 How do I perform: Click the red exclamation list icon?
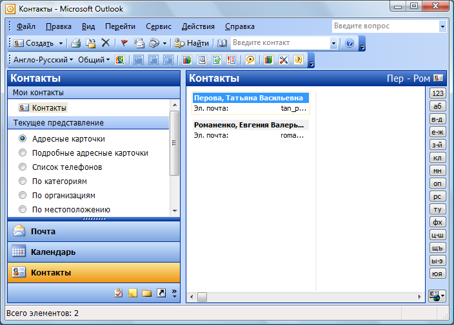(x=232, y=60)
